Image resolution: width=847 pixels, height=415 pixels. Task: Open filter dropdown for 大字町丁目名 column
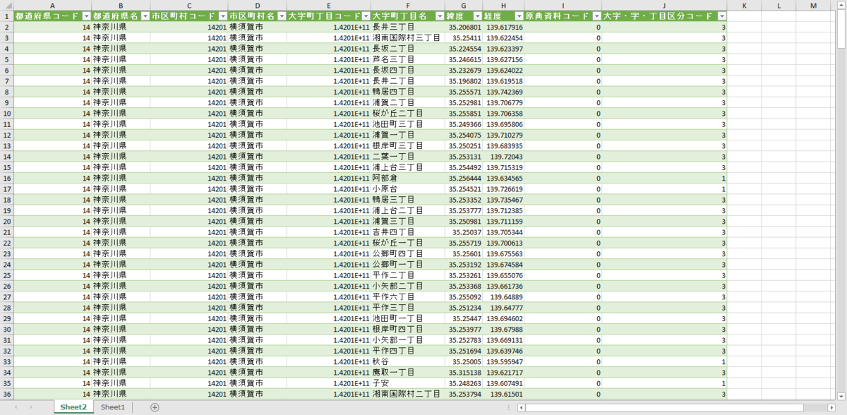pos(439,16)
